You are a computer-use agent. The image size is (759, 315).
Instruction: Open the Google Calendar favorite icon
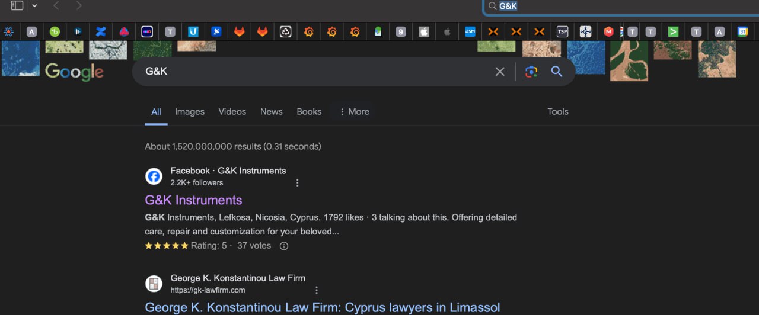(x=742, y=32)
